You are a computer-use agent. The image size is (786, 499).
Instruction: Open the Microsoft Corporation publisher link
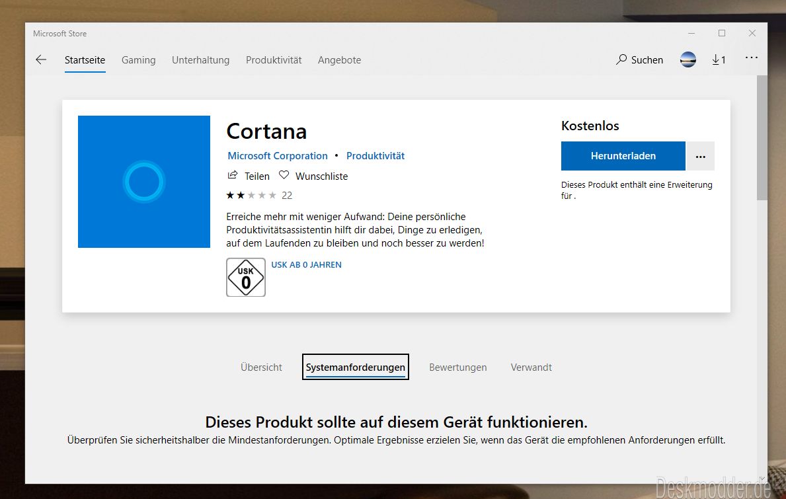(278, 156)
